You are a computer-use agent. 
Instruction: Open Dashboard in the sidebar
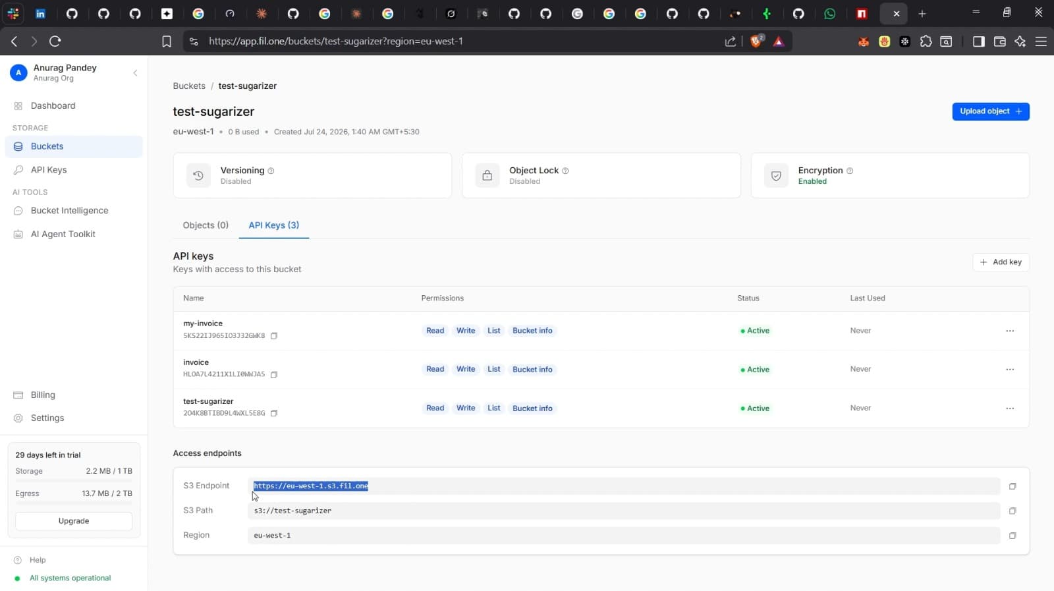point(74,106)
